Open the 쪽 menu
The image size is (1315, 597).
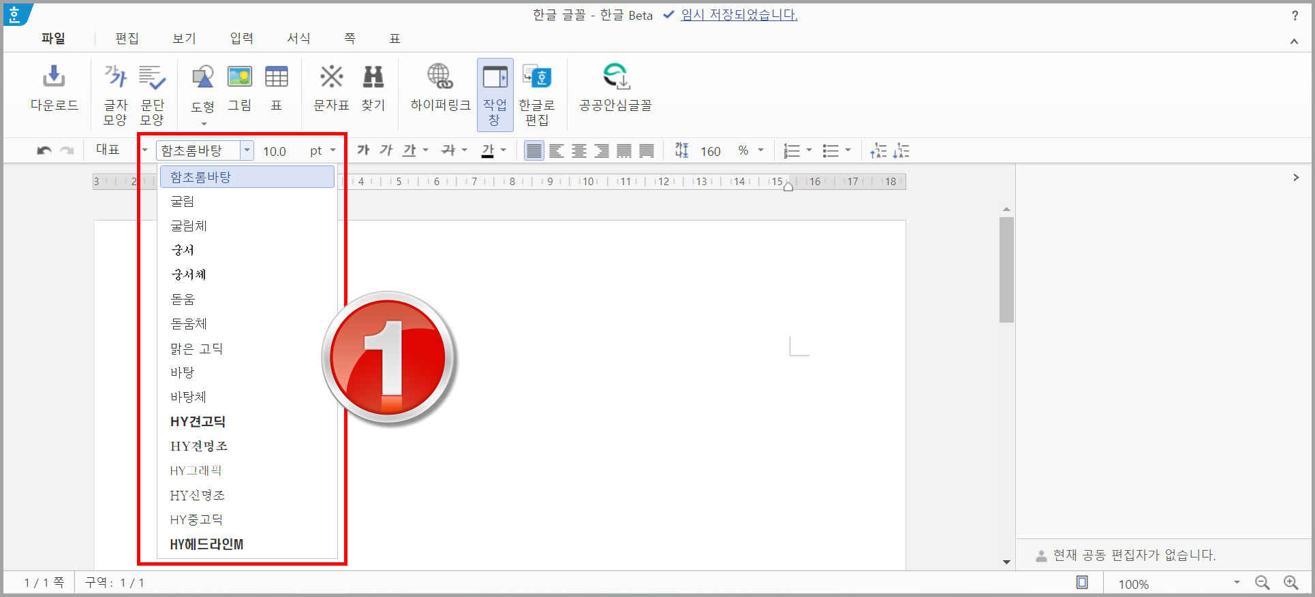[350, 38]
